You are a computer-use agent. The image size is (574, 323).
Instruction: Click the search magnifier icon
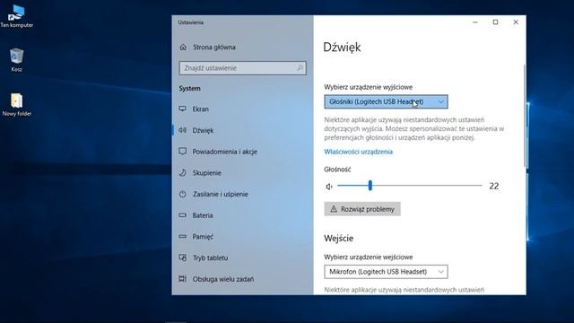(300, 68)
